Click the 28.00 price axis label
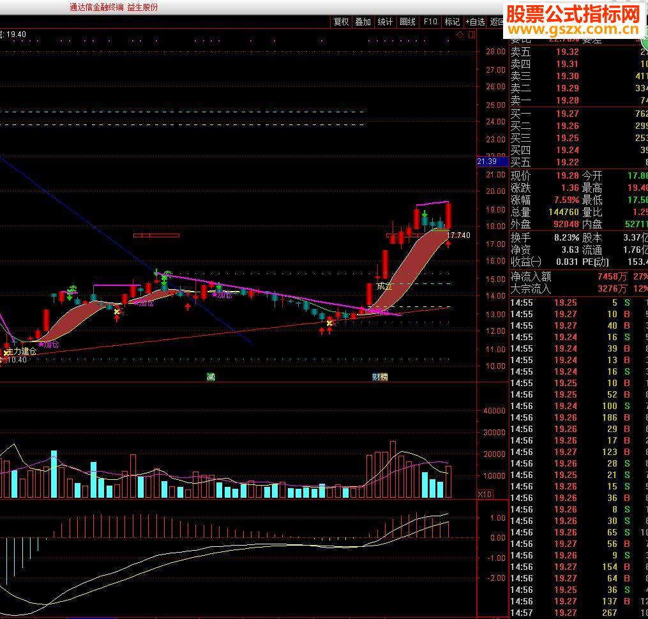The image size is (648, 619). [495, 52]
